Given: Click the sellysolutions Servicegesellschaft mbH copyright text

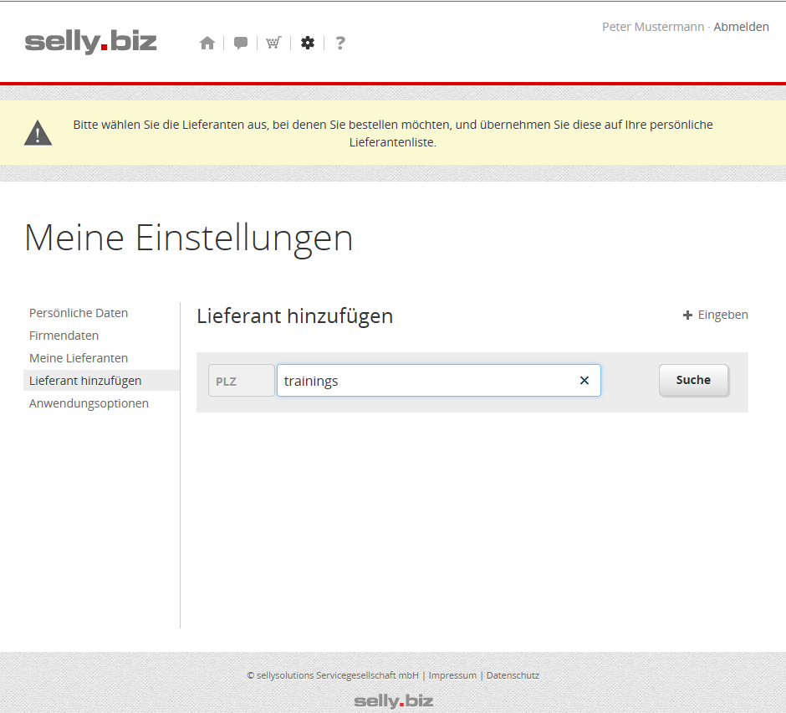Looking at the screenshot, I should [x=333, y=675].
